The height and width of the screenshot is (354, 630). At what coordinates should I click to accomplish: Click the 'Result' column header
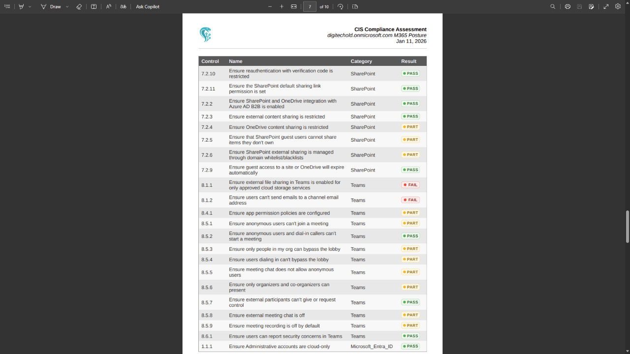click(409, 61)
